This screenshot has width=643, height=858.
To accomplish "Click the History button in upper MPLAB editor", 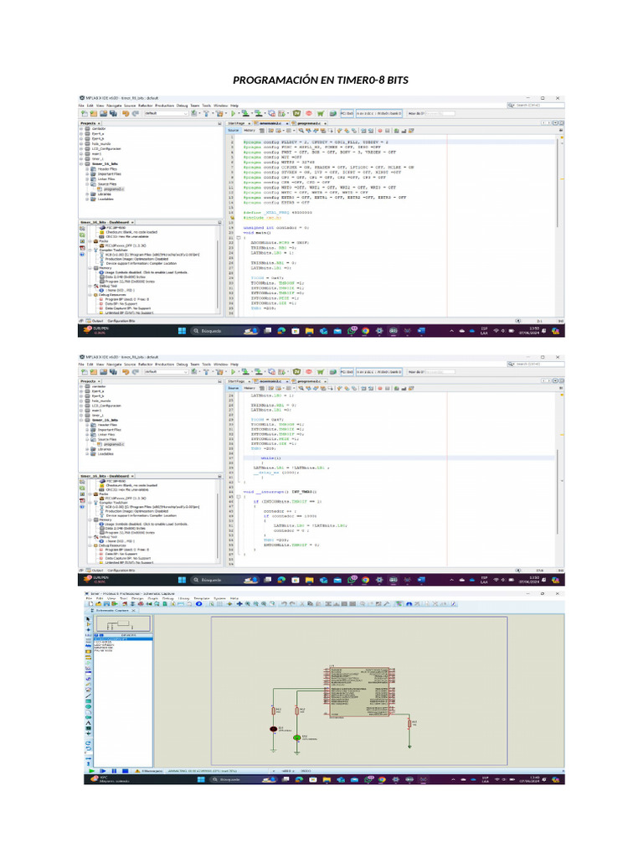I will 249,131.
